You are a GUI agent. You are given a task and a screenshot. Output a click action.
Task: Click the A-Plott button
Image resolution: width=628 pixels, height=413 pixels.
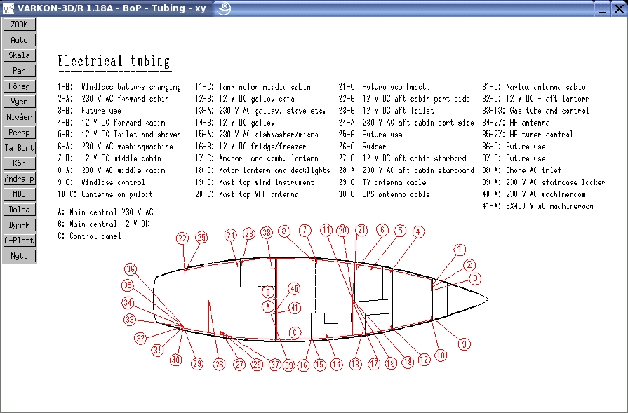(19, 240)
